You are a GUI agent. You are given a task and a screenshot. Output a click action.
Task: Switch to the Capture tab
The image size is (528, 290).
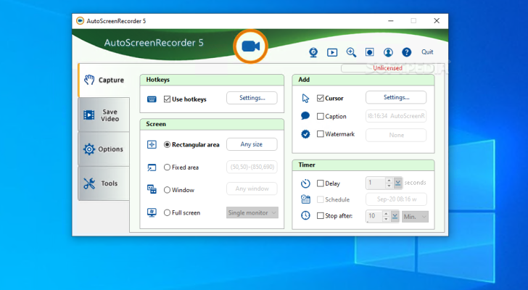[x=104, y=80]
